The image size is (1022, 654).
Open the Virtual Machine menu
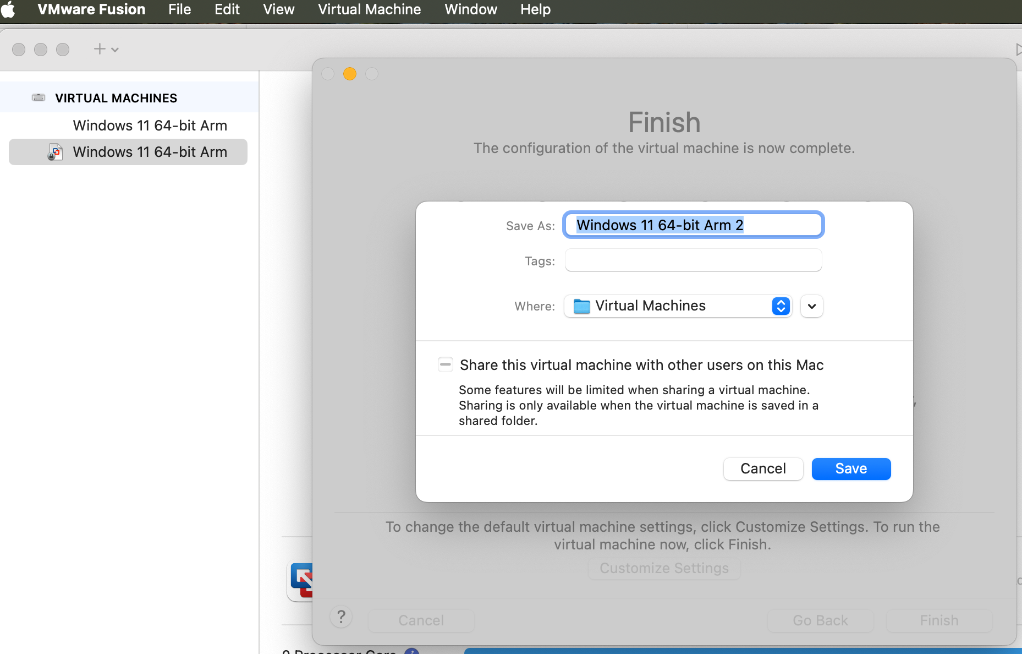coord(369,9)
